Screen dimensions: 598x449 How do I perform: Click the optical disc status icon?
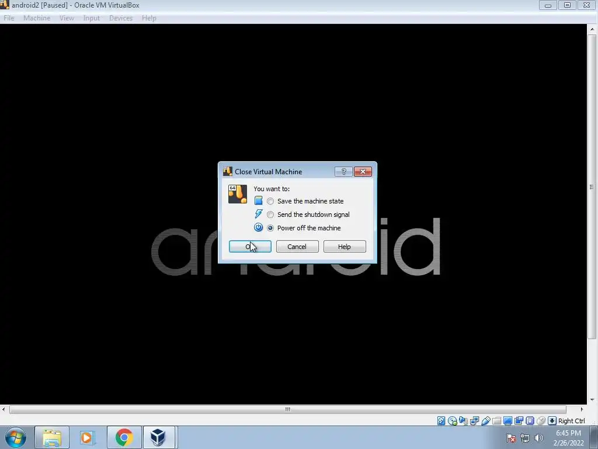(453, 421)
